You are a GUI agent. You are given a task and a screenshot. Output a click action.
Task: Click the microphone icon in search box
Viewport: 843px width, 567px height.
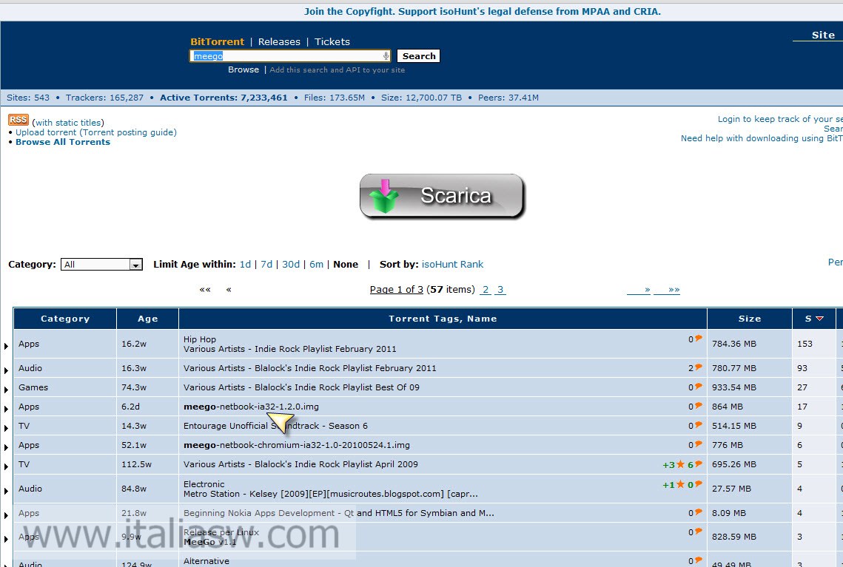click(x=386, y=56)
